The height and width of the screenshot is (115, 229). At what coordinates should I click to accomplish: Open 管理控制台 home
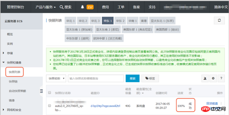point(15,7)
